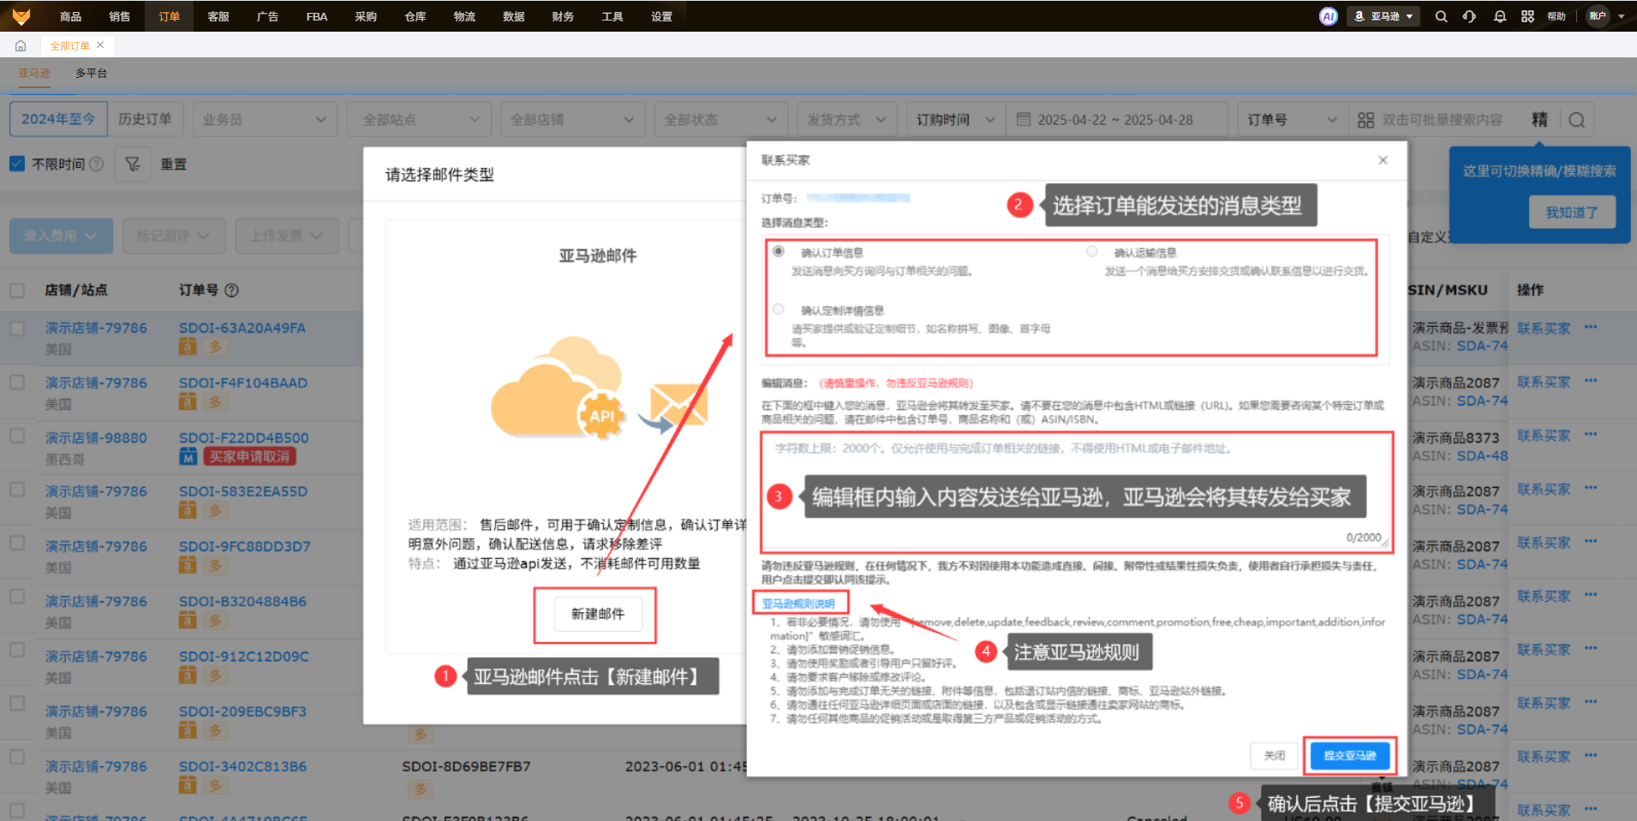1637x821 pixels.
Task: Click the Amazon icon under SDOI-63A20A49FA
Action: pyautogui.click(x=188, y=347)
